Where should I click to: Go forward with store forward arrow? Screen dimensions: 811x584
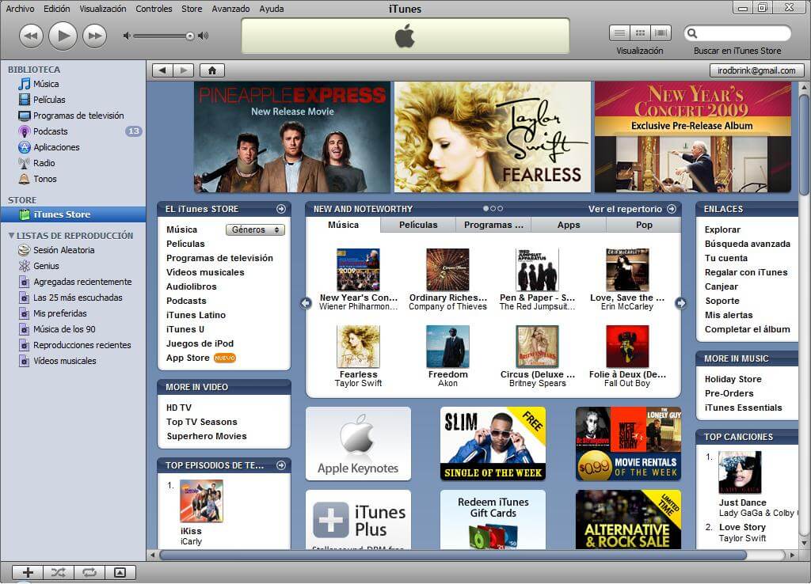(x=183, y=70)
